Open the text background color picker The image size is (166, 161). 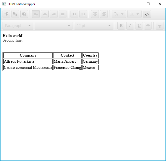tap(134, 14)
